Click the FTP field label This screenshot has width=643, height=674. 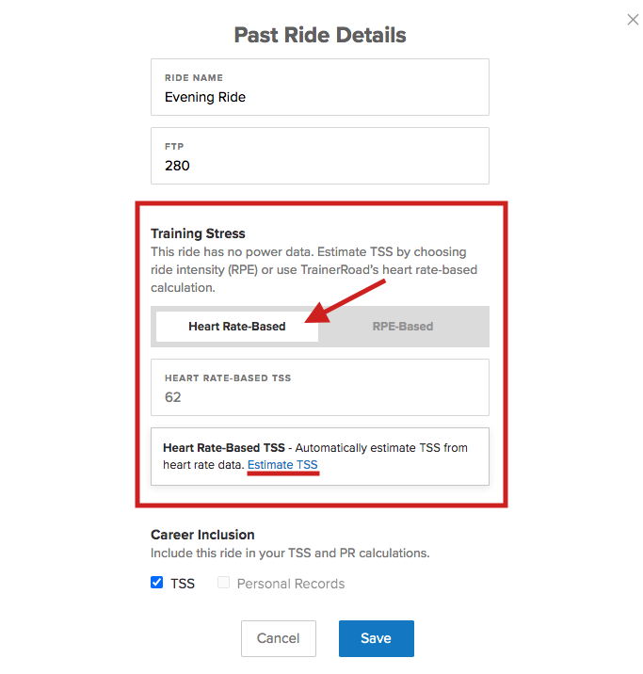pos(174,147)
